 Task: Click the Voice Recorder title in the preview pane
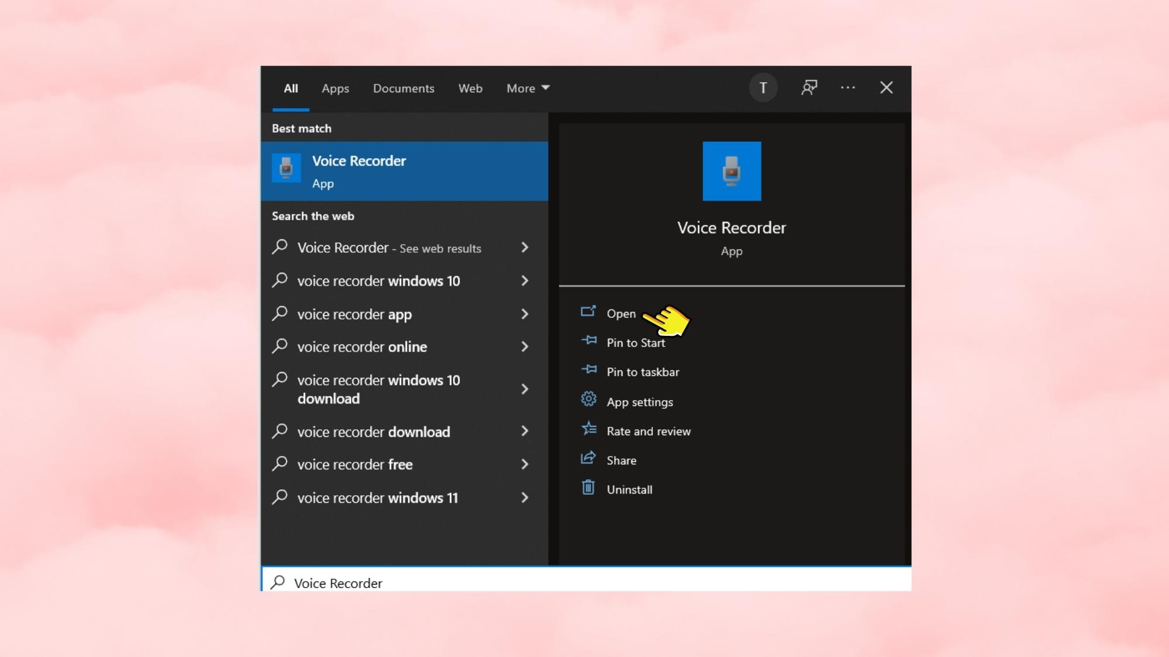732,228
